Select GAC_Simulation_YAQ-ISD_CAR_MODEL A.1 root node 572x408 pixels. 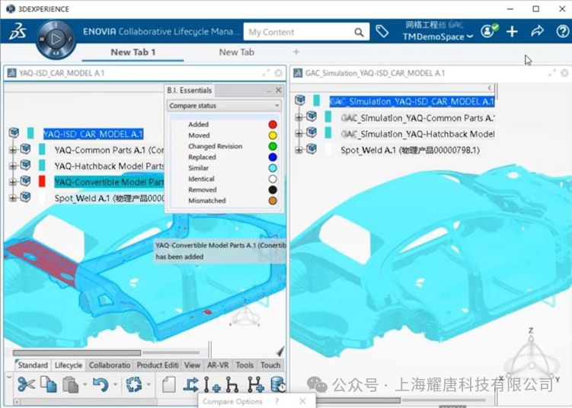411,101
